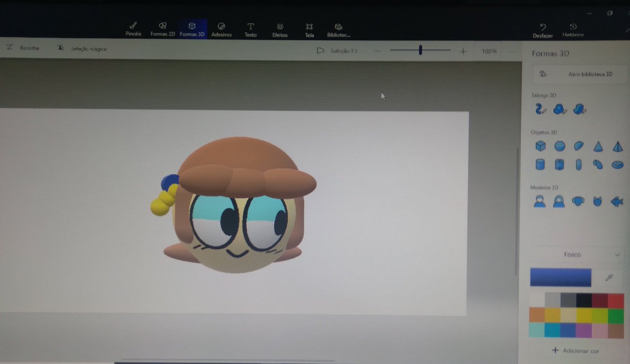Choose the black color swatch
Screen dimensions: 630x364
click(584, 300)
